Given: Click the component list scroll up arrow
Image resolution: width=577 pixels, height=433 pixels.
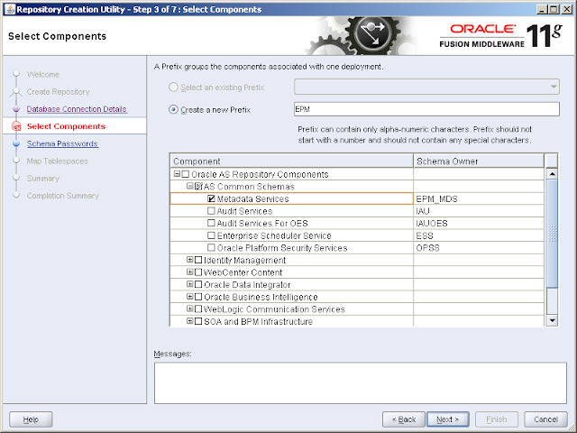Looking at the screenshot, I should coord(552,173).
